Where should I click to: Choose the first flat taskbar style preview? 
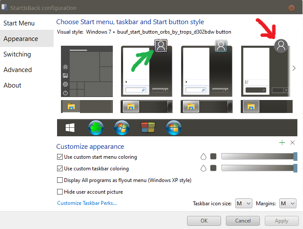click(x=87, y=107)
